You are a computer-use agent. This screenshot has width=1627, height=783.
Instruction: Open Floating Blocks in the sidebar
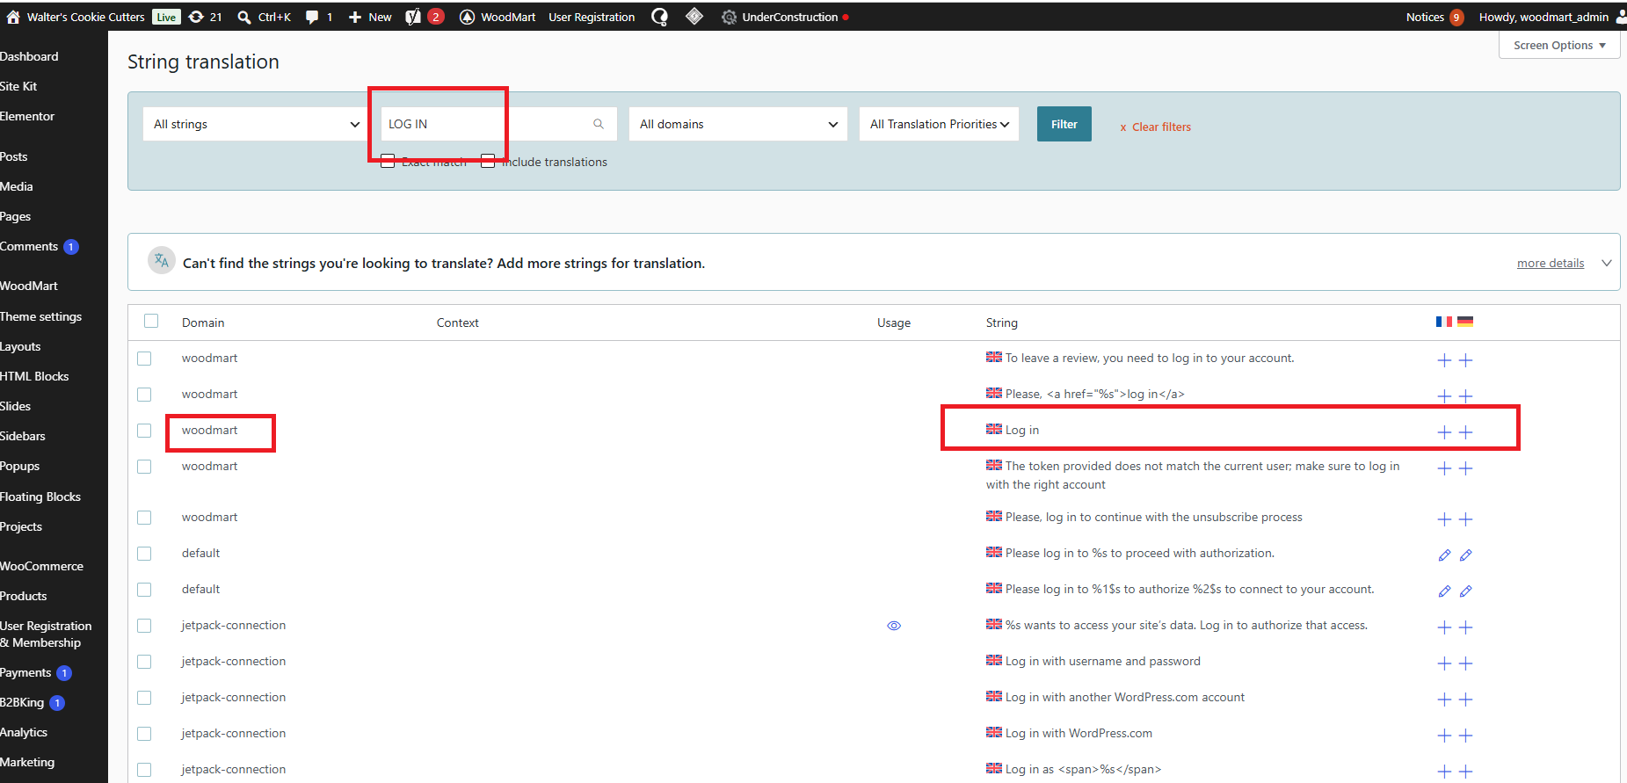[40, 497]
